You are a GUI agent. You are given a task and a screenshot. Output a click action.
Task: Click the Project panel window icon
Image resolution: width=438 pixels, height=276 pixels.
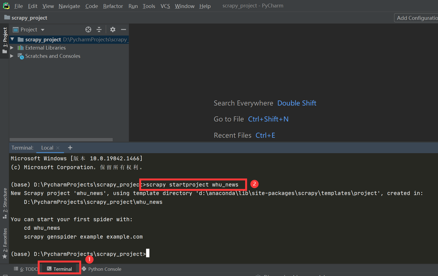point(16,29)
